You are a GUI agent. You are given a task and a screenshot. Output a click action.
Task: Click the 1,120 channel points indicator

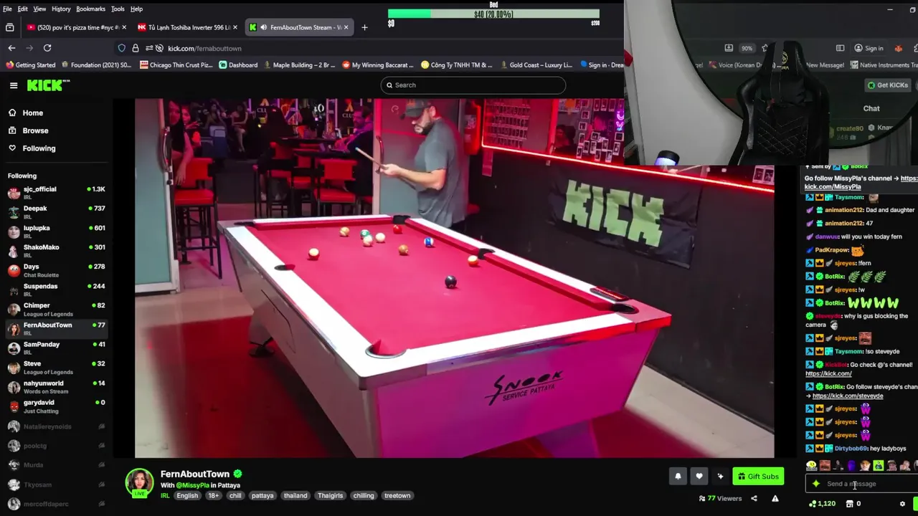click(822, 504)
